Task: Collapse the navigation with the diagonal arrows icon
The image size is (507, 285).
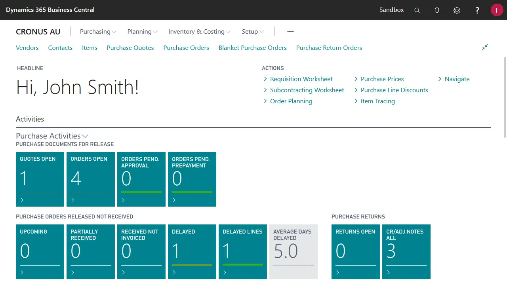Action: [485, 47]
